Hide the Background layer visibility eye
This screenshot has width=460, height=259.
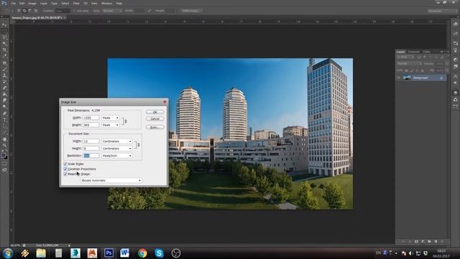click(x=399, y=78)
